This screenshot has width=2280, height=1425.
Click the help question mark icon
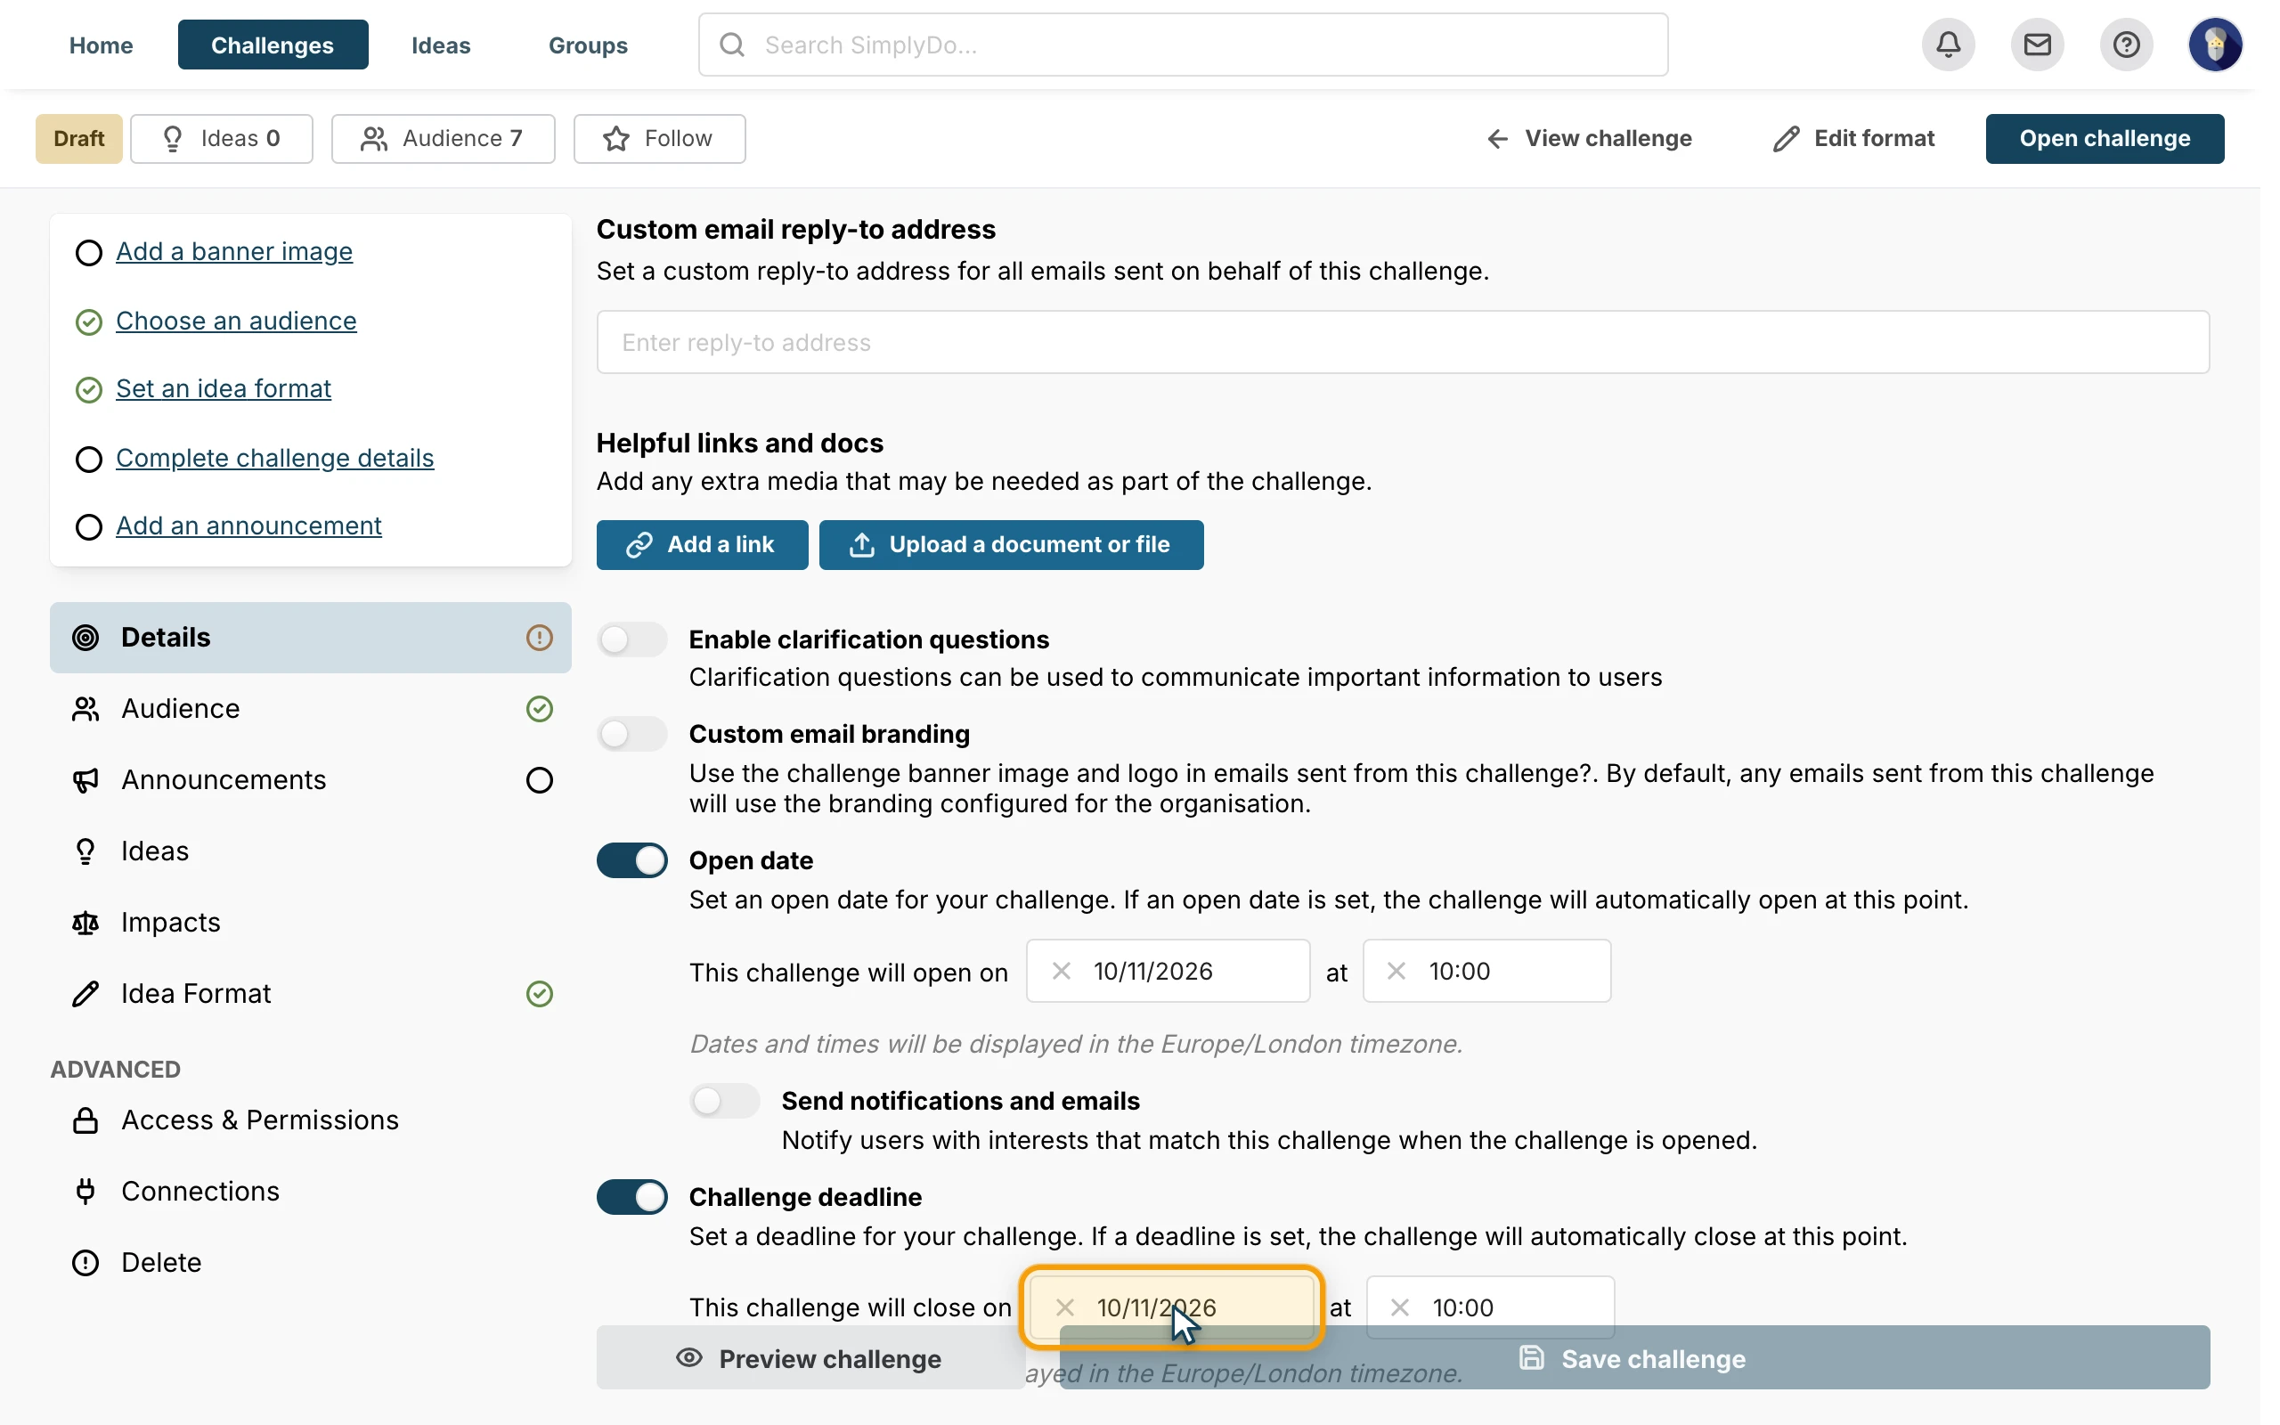click(x=2126, y=45)
